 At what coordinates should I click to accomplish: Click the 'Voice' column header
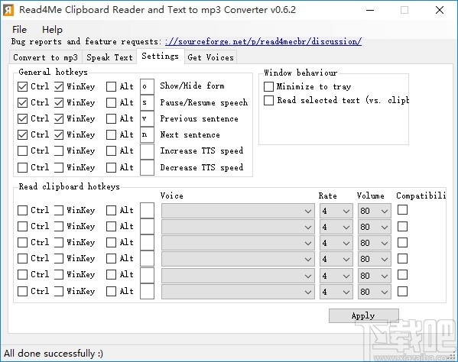(x=172, y=196)
